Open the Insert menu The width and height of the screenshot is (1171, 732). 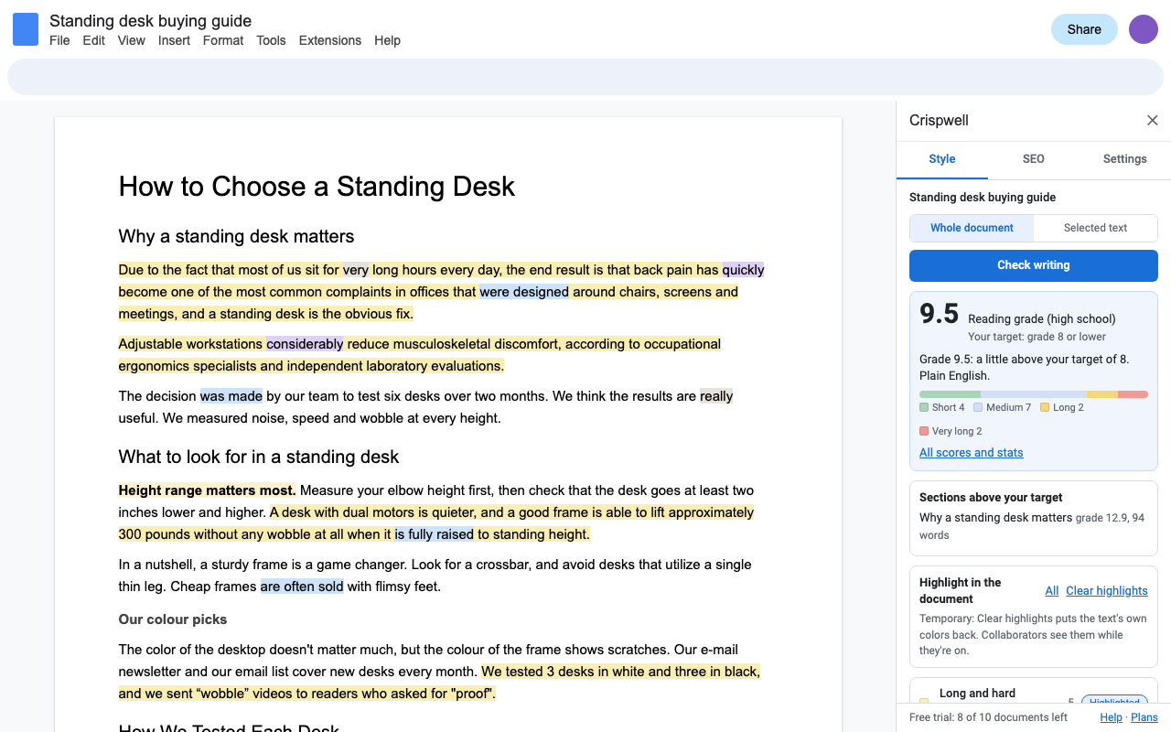coord(174,40)
